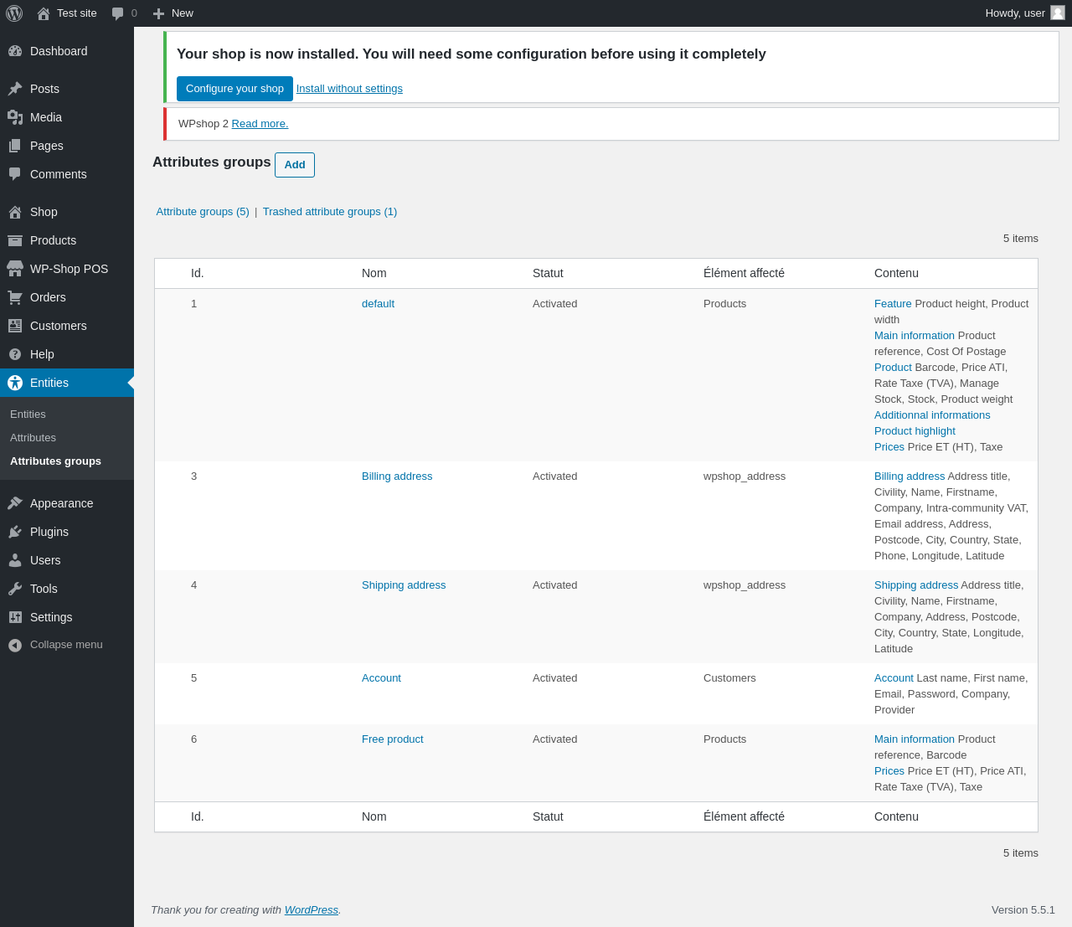Open the user avatar in admin bar

click(x=1058, y=13)
